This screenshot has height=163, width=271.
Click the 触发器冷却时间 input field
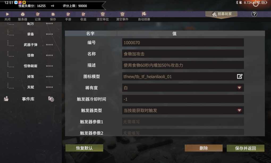click(x=183, y=99)
